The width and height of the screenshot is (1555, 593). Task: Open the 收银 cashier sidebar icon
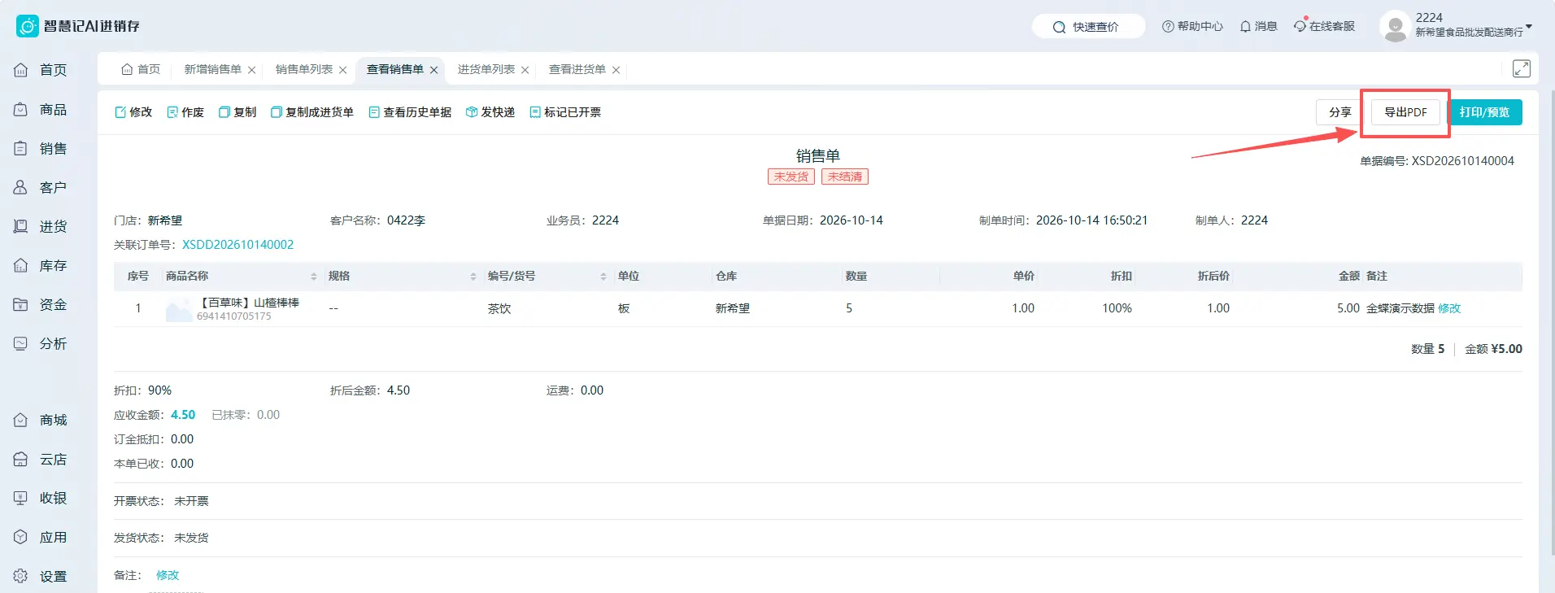tap(21, 498)
